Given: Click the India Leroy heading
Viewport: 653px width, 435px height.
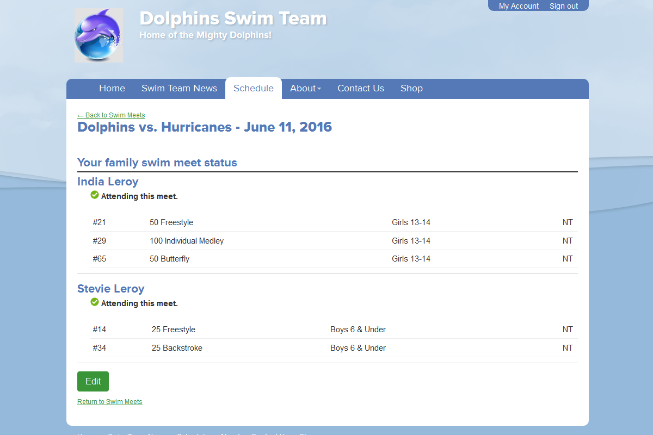Looking at the screenshot, I should click(108, 182).
